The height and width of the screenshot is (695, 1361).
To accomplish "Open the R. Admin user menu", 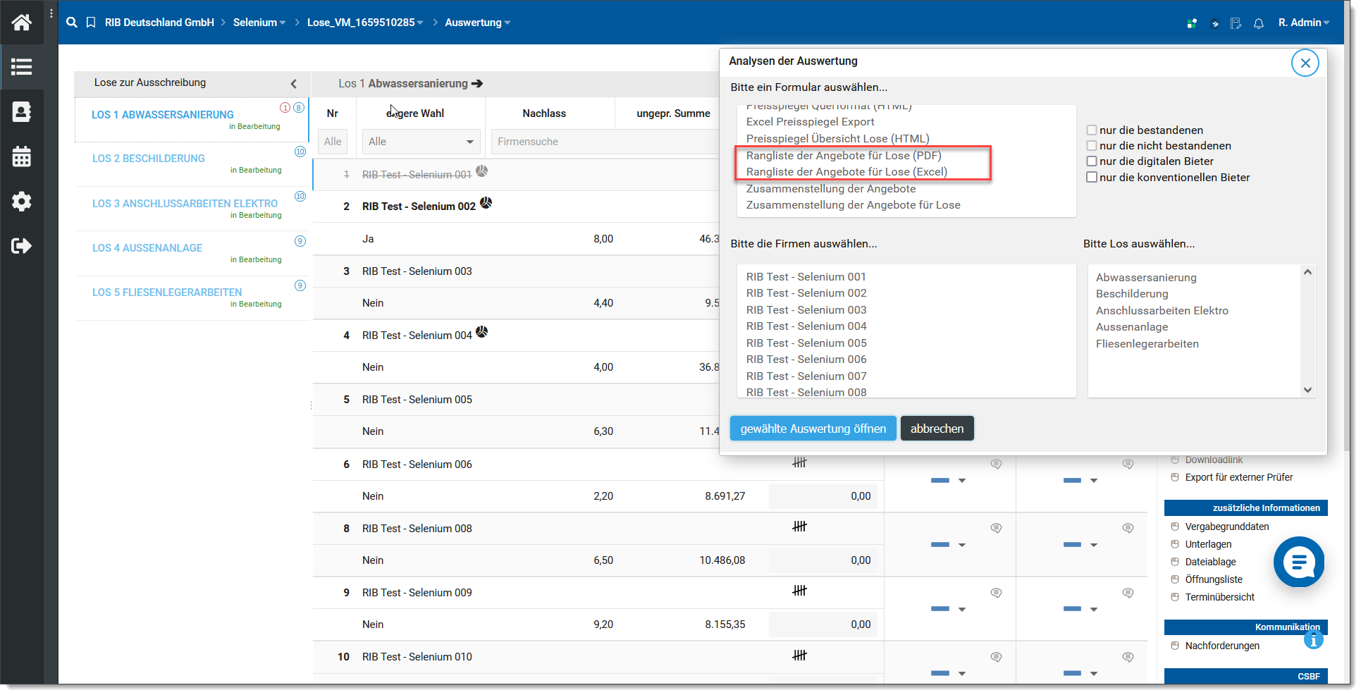I will 1304,23.
